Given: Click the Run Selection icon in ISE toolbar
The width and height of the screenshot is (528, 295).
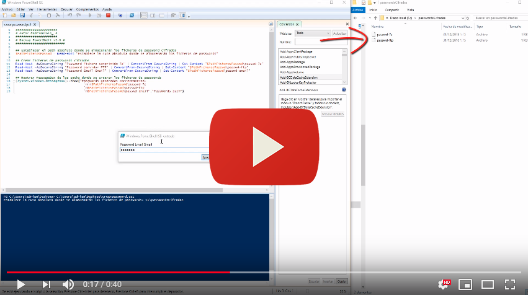Looking at the screenshot, I should tap(99, 15).
